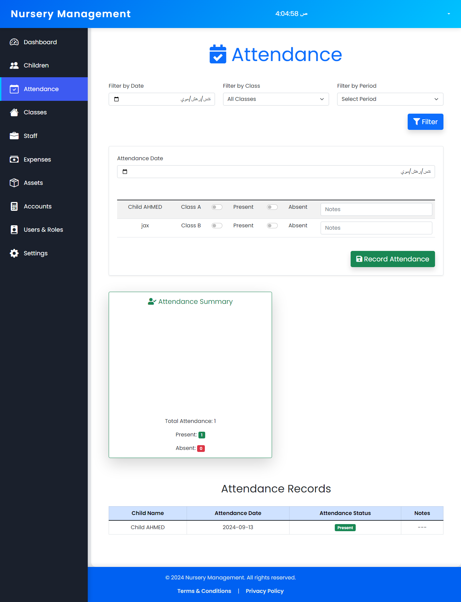
Task: Apply filters with the Filter button
Action: (x=425, y=122)
